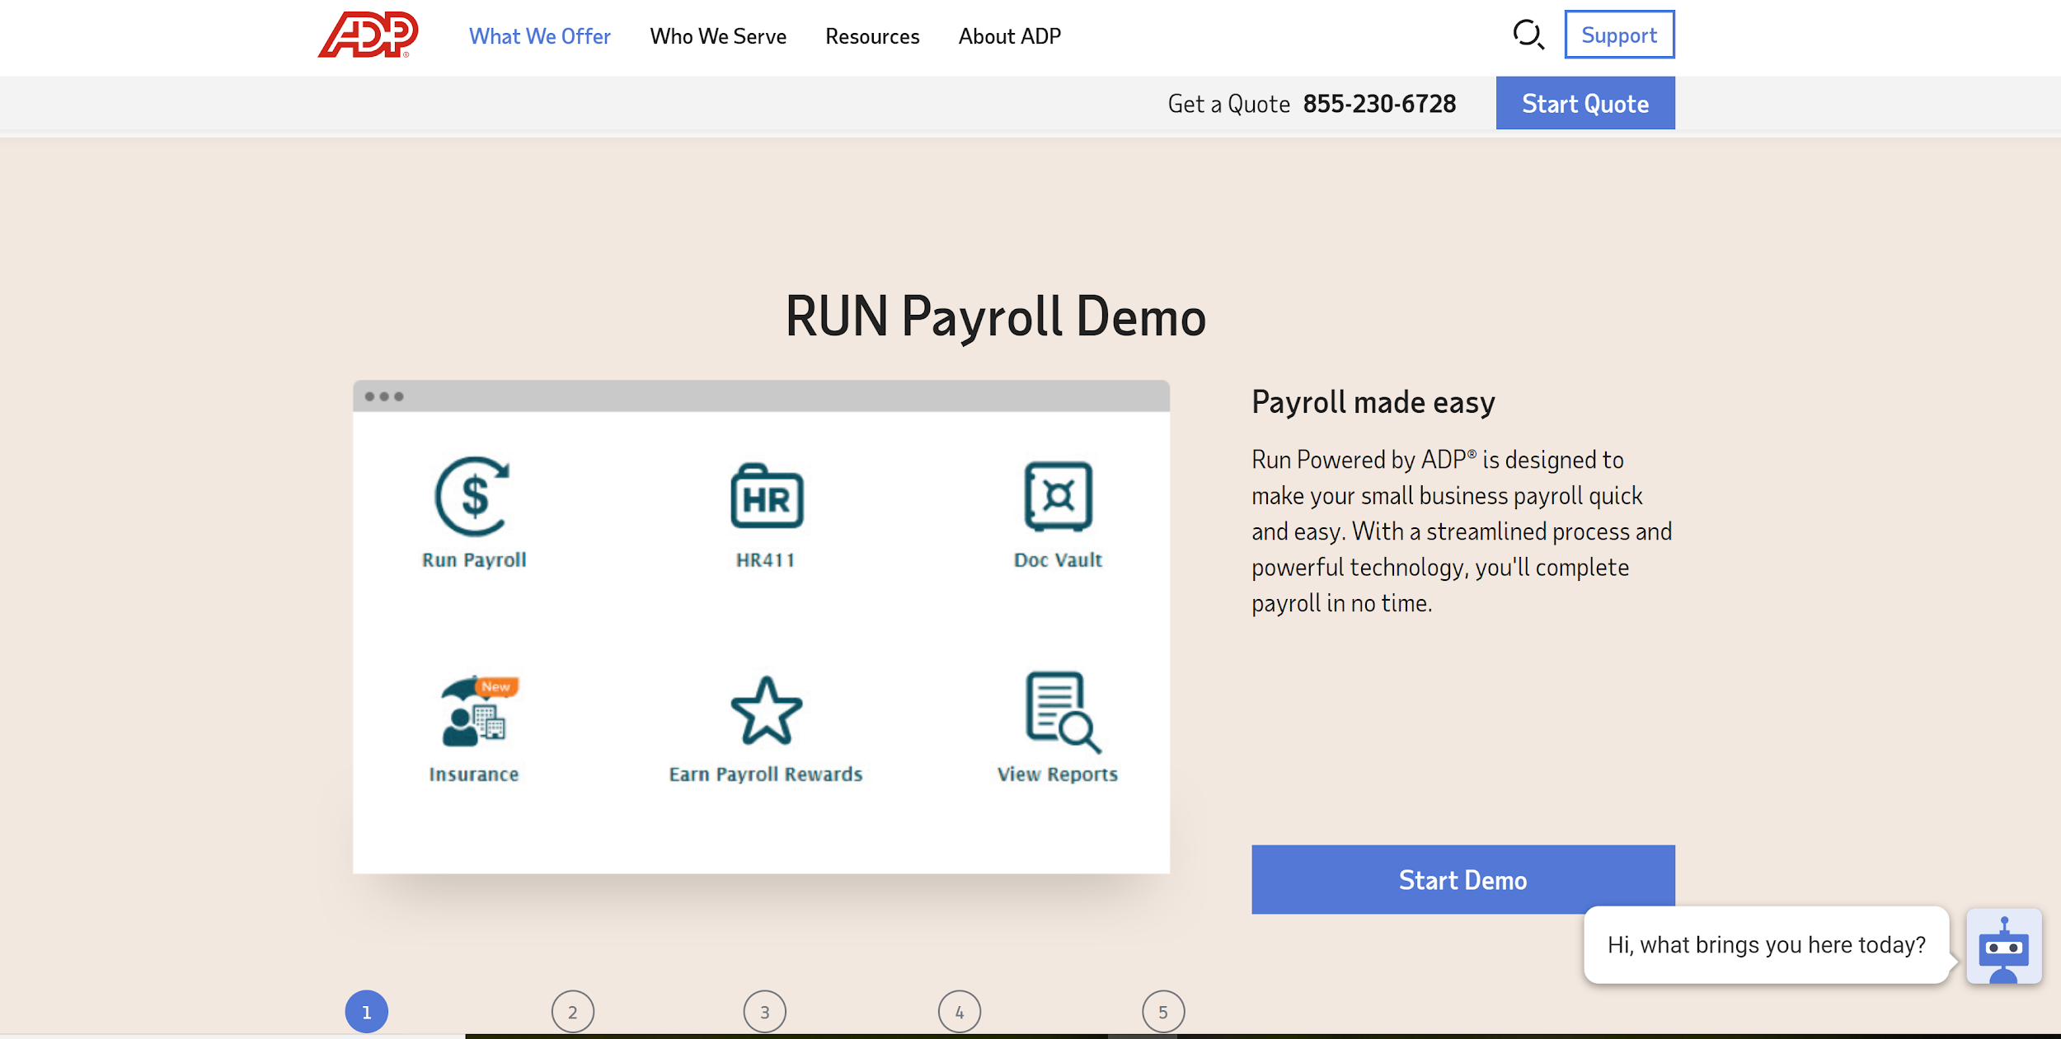Click the Start Quote button

(x=1584, y=104)
